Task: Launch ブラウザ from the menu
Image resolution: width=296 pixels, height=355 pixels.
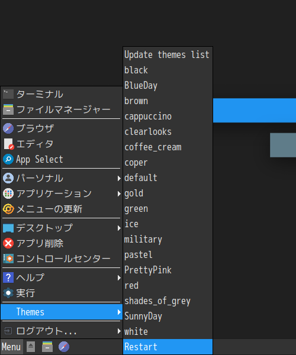Action: coord(62,128)
